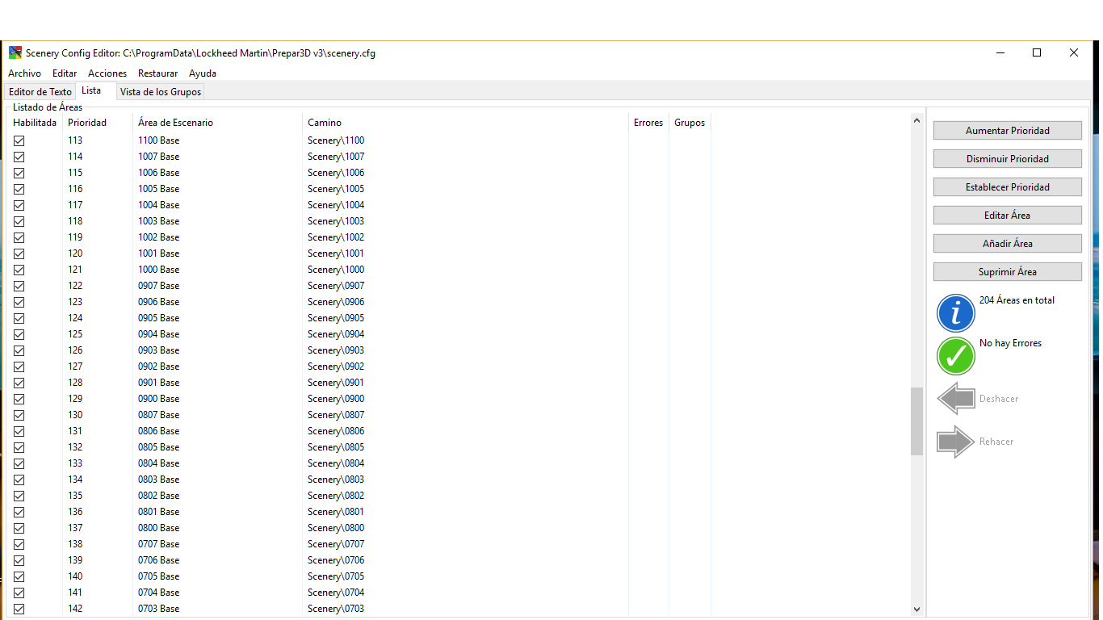Switch to the Editor de Texto tab

point(40,92)
